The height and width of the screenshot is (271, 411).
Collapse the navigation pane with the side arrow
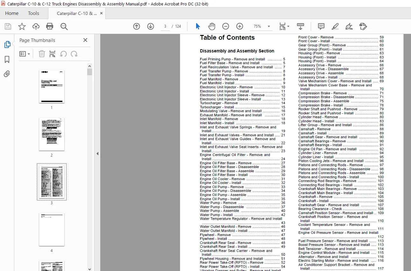click(x=97, y=153)
